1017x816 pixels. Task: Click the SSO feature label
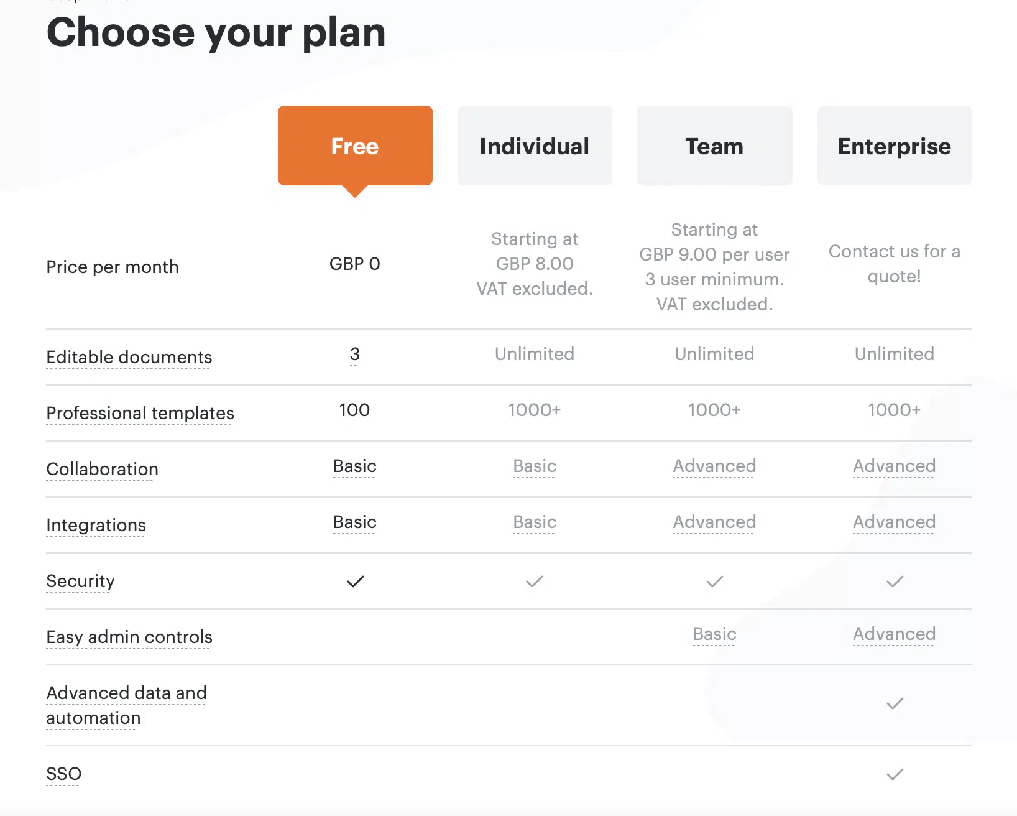point(64,774)
